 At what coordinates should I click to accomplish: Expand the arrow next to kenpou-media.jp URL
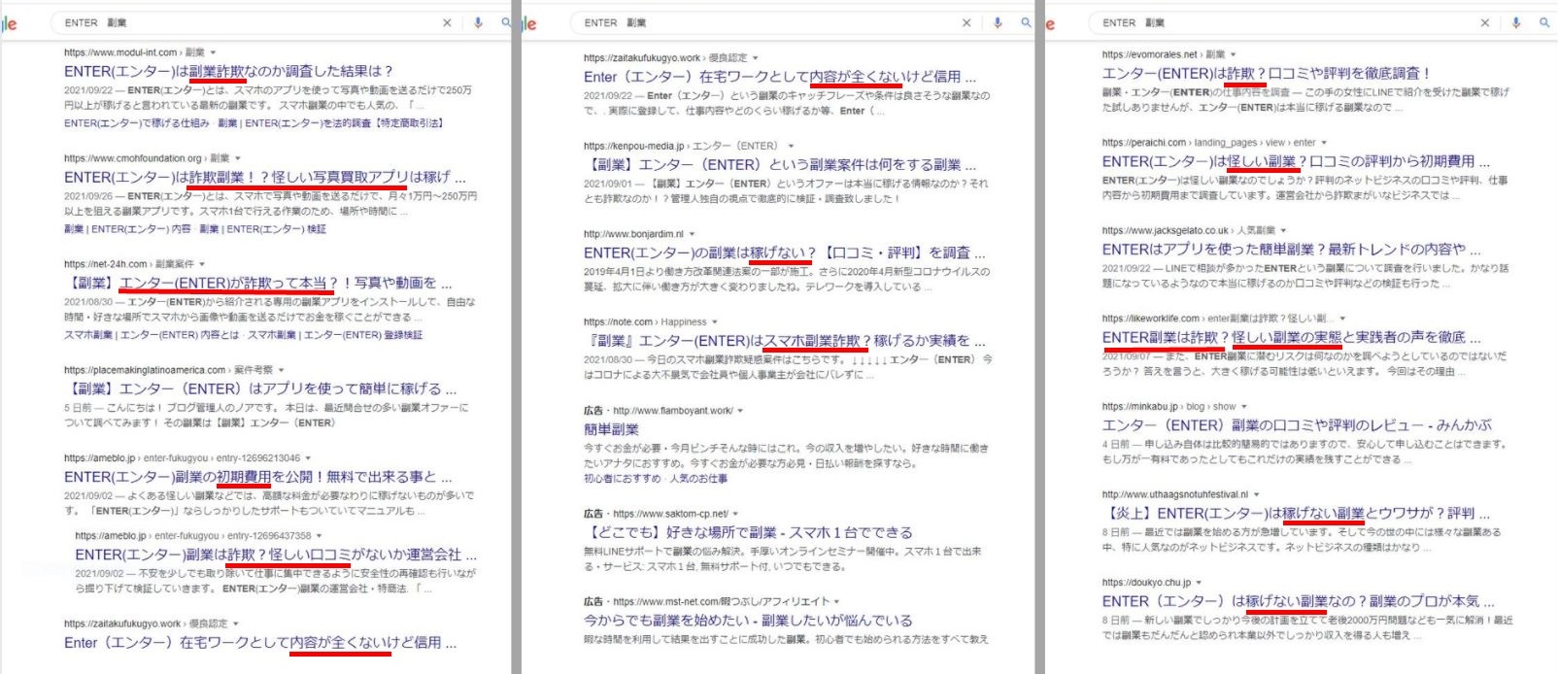[x=791, y=146]
